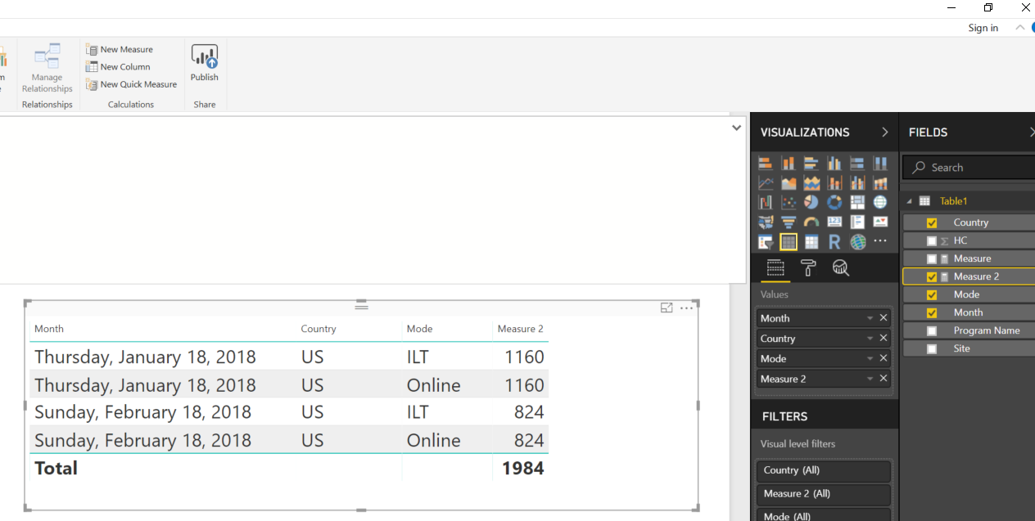The width and height of the screenshot is (1035, 521).
Task: Import a custom visual via ellipsis
Action: [x=880, y=241]
